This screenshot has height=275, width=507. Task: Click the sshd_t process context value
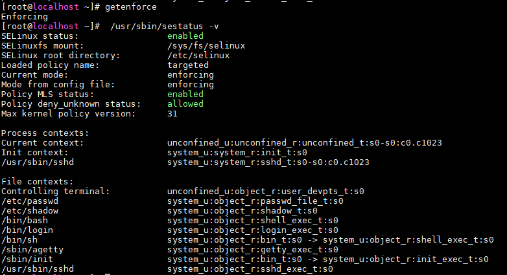(268, 162)
